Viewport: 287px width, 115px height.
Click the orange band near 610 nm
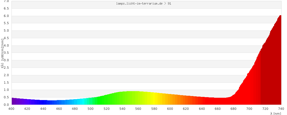pyautogui.click(x=178, y=100)
